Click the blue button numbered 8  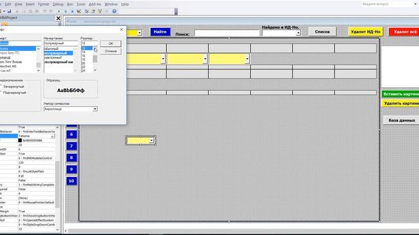(x=71, y=157)
